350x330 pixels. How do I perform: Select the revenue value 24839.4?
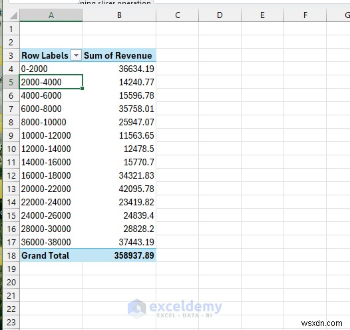coord(119,215)
